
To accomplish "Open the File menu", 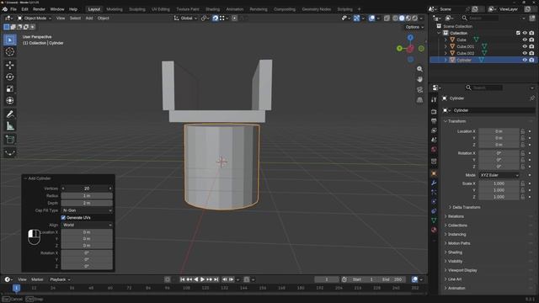I will [x=13, y=9].
